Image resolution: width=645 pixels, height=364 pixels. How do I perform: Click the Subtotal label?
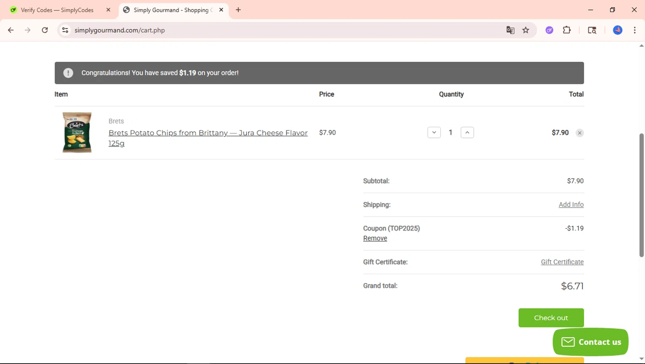point(376,181)
